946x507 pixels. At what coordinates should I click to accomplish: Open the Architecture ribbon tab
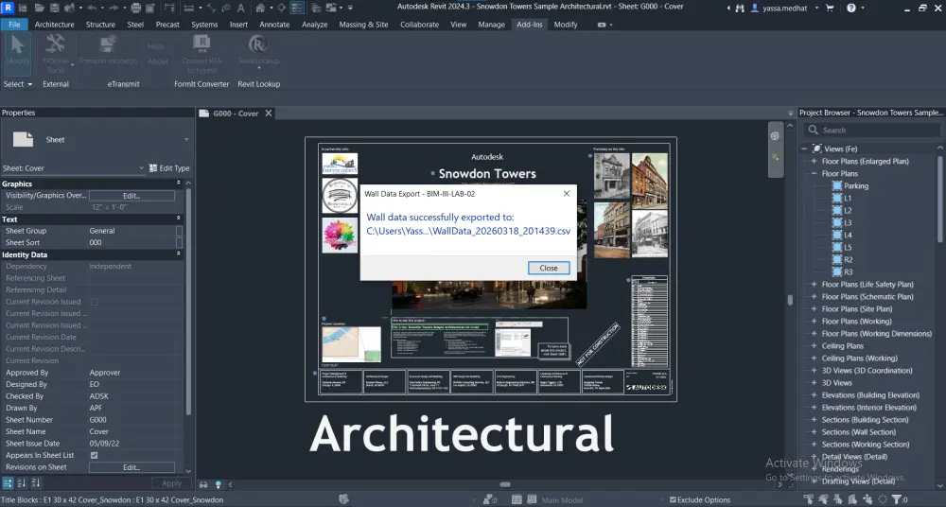54,25
